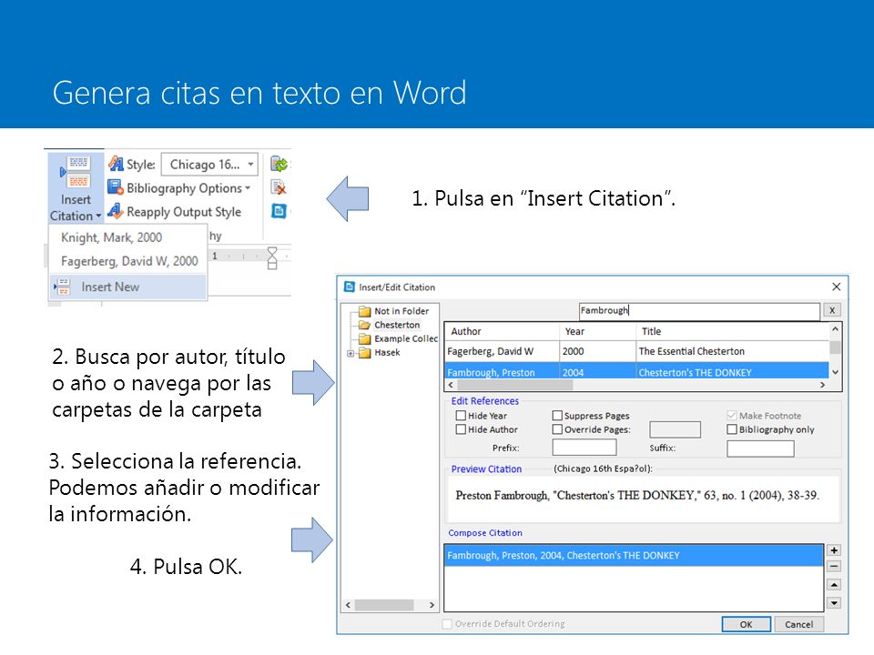Close the Insert/Edit Citation dialog

[x=836, y=287]
